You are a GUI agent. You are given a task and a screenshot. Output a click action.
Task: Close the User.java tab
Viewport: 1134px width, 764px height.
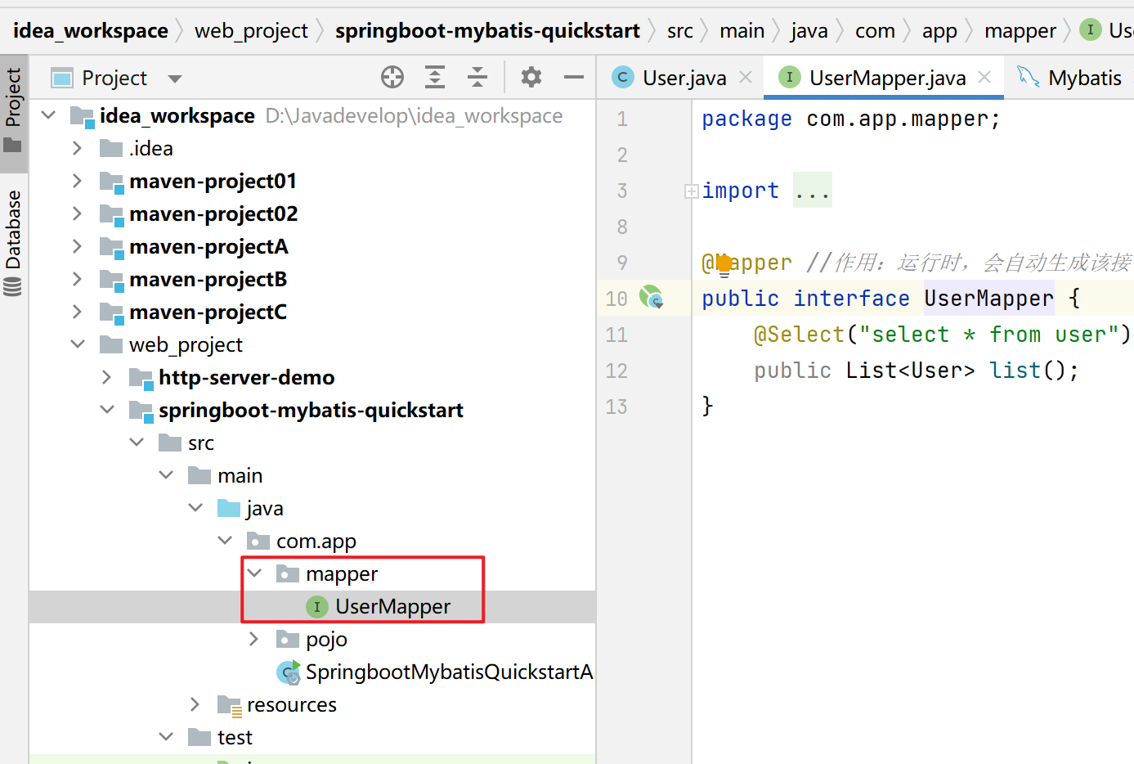point(746,77)
